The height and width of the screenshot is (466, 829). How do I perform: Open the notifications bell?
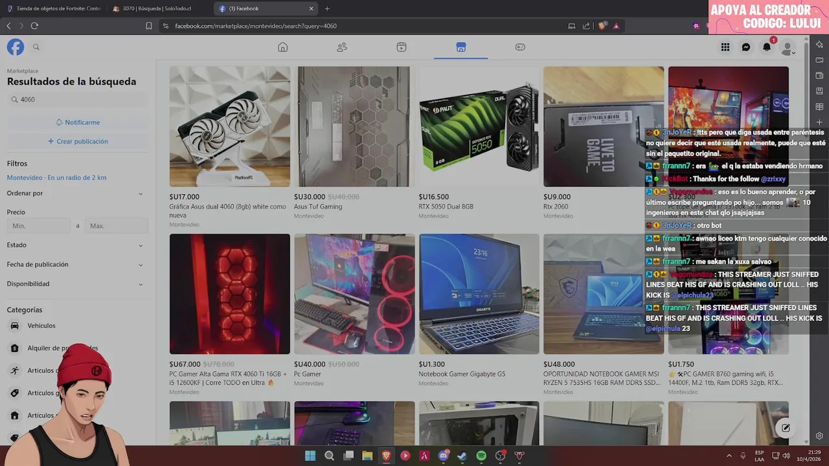tap(767, 47)
